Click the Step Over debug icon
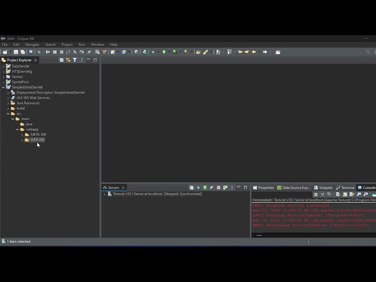 [82, 52]
